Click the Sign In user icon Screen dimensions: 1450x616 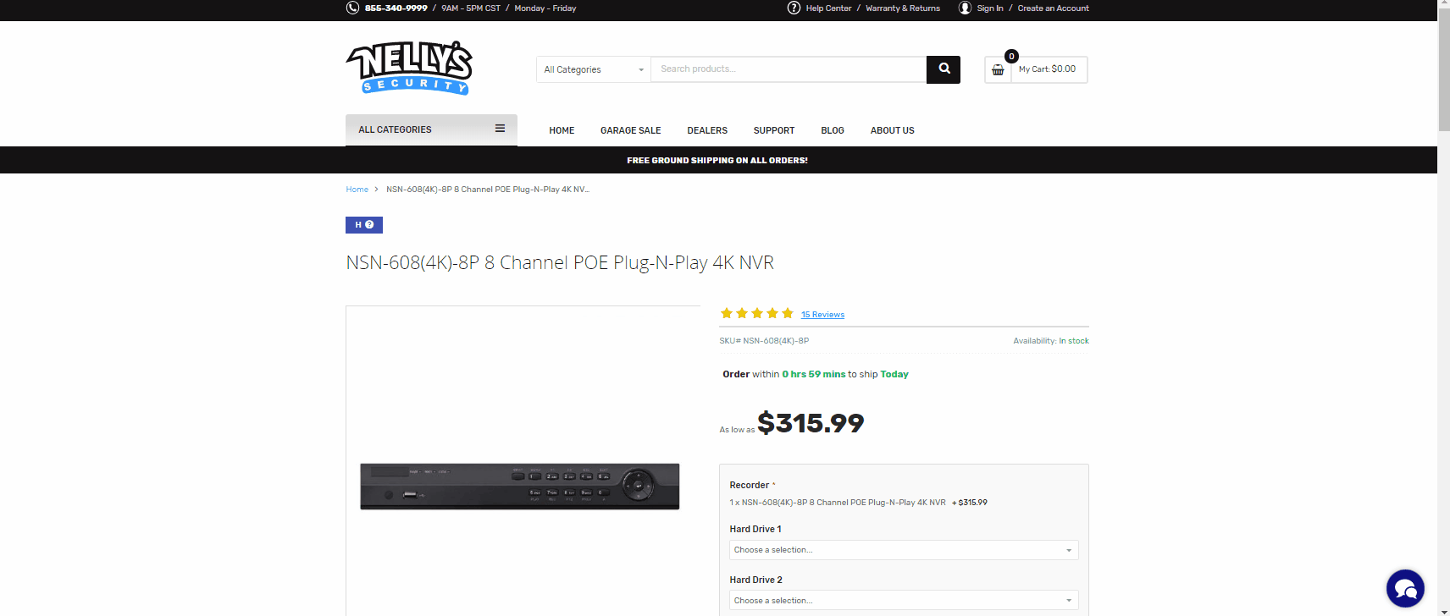click(x=965, y=8)
